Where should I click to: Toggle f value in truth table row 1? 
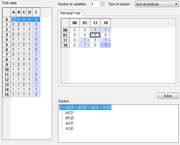click(x=36, y=24)
